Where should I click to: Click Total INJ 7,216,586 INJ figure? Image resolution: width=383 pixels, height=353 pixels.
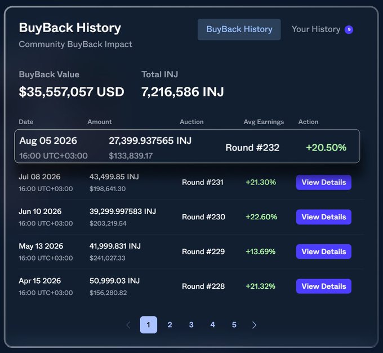point(182,92)
